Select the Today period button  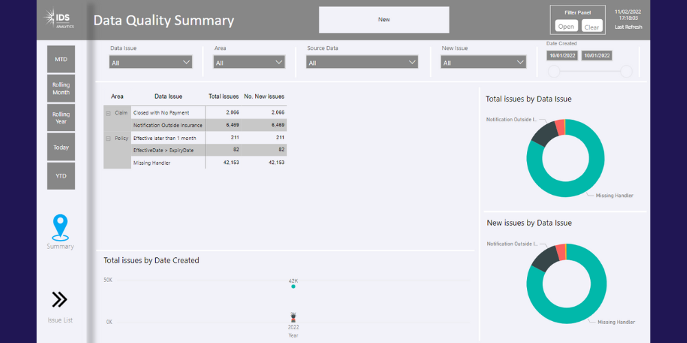[61, 147]
